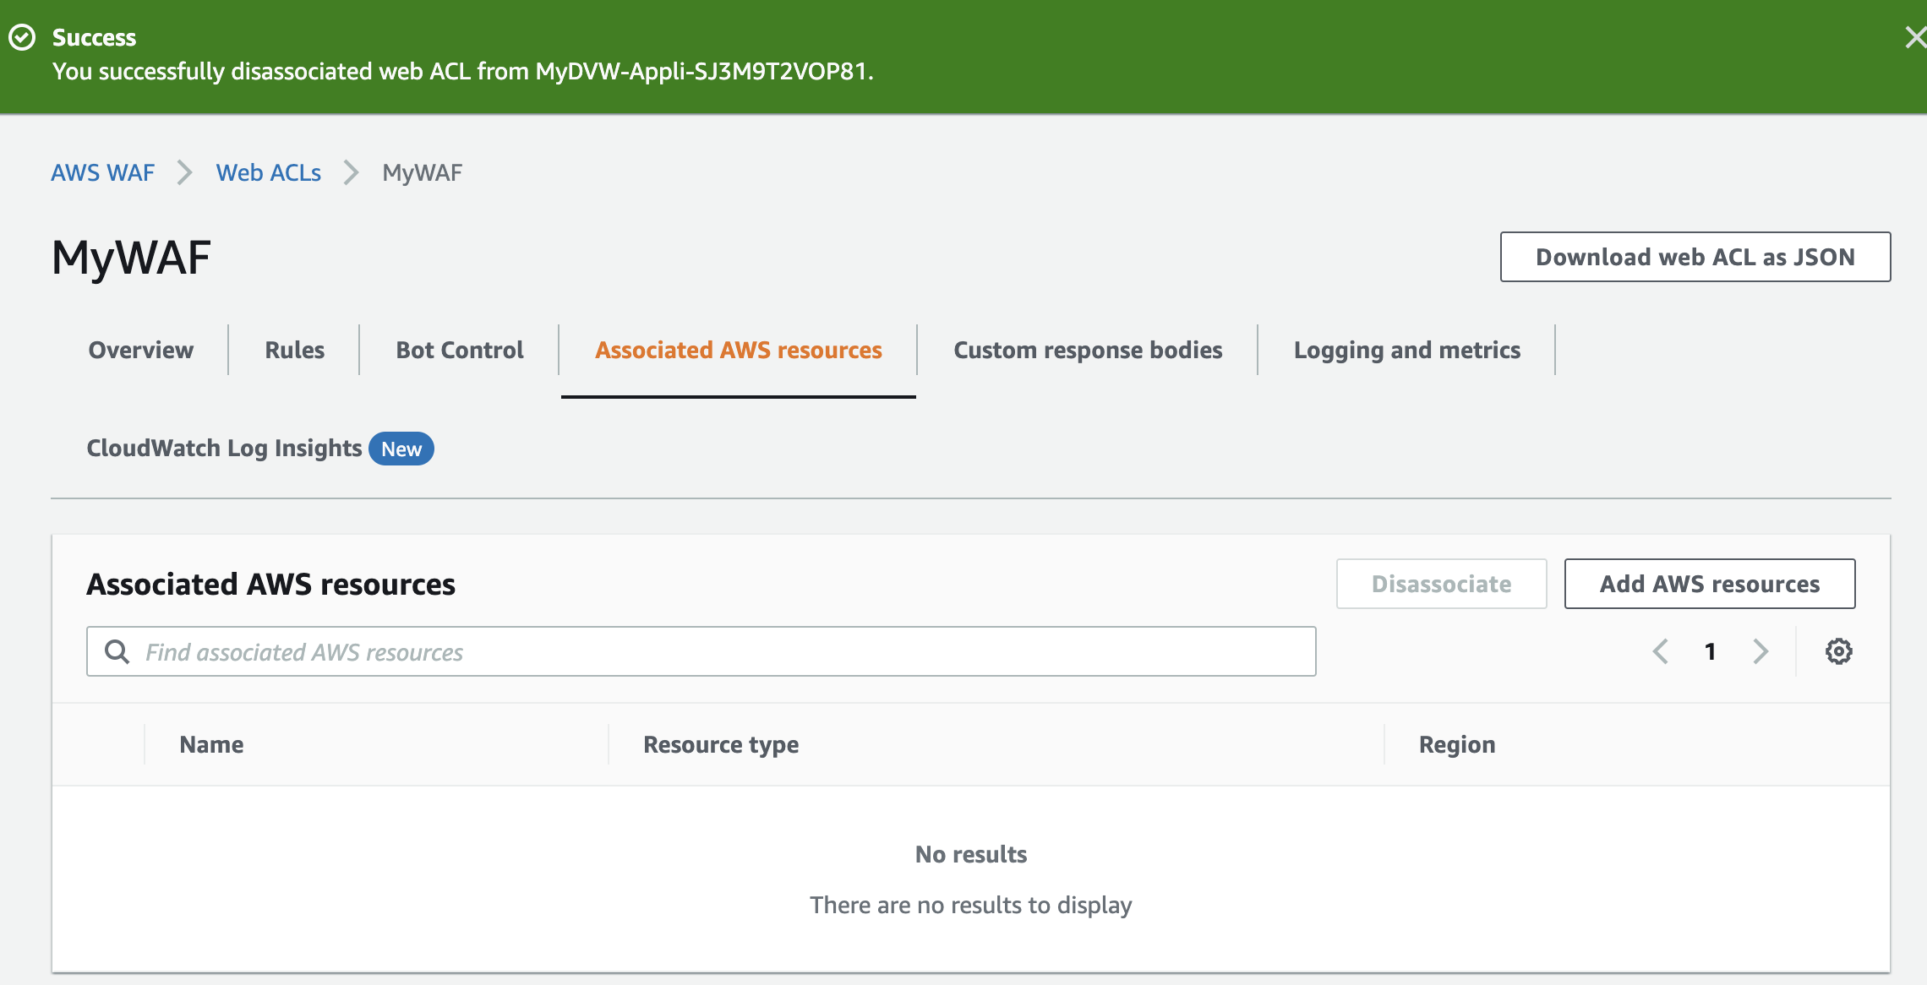Switch to Logging and metrics tab
The width and height of the screenshot is (1927, 985).
1406,350
